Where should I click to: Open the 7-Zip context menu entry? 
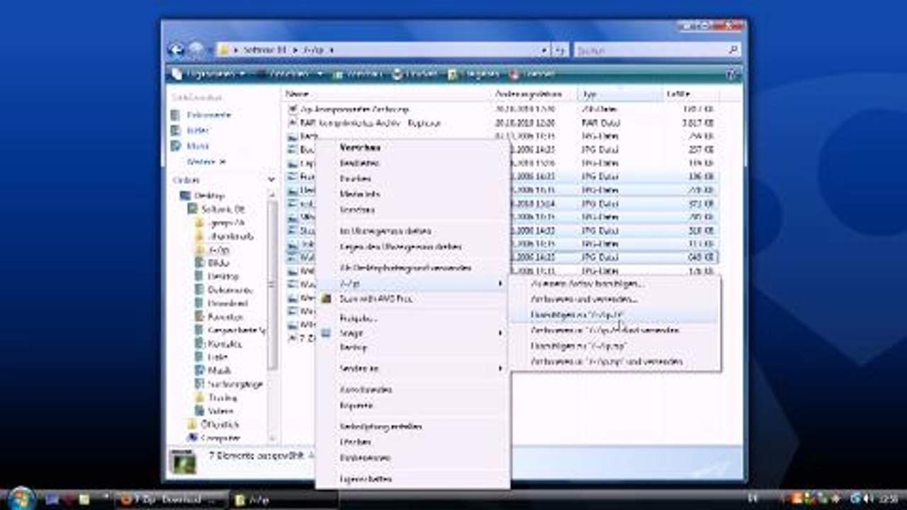pyautogui.click(x=412, y=283)
